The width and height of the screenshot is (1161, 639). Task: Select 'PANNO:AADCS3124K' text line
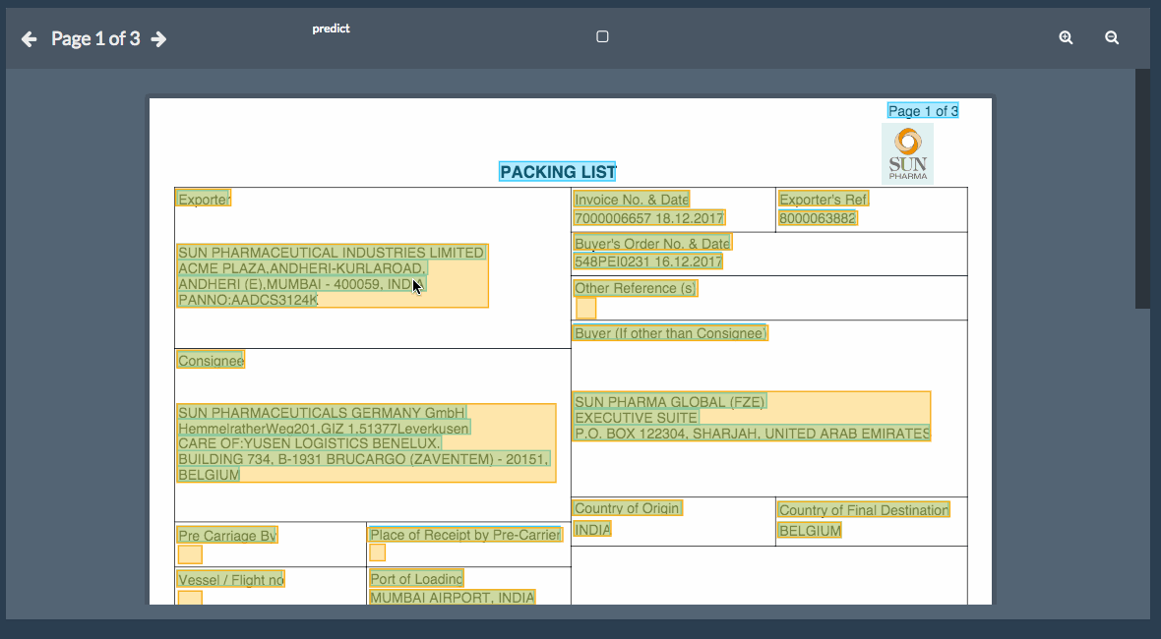pyautogui.click(x=247, y=300)
